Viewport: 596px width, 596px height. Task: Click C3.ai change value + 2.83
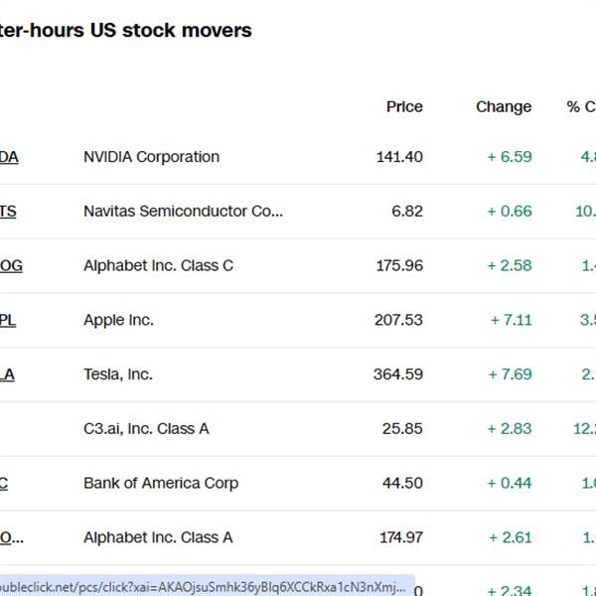pos(510,429)
